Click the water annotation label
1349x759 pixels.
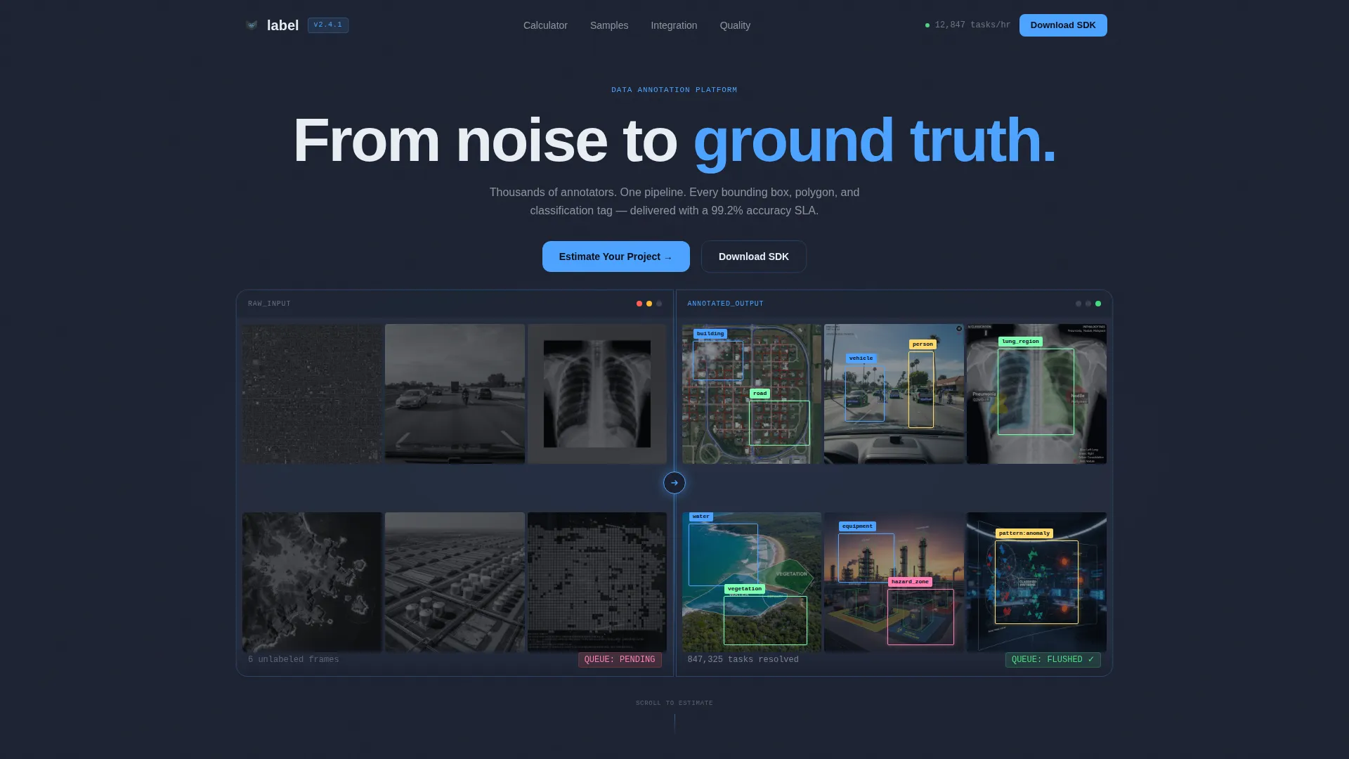click(x=701, y=517)
